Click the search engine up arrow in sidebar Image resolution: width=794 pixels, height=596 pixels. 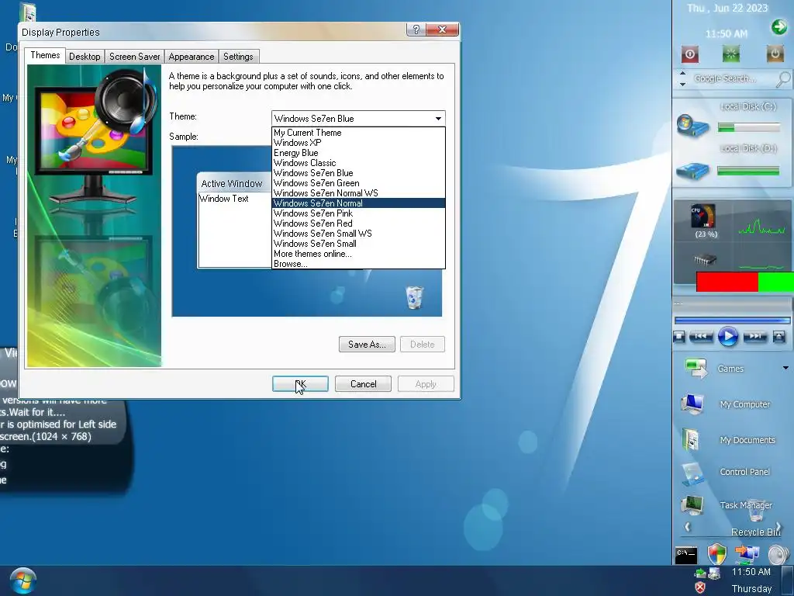pos(682,74)
